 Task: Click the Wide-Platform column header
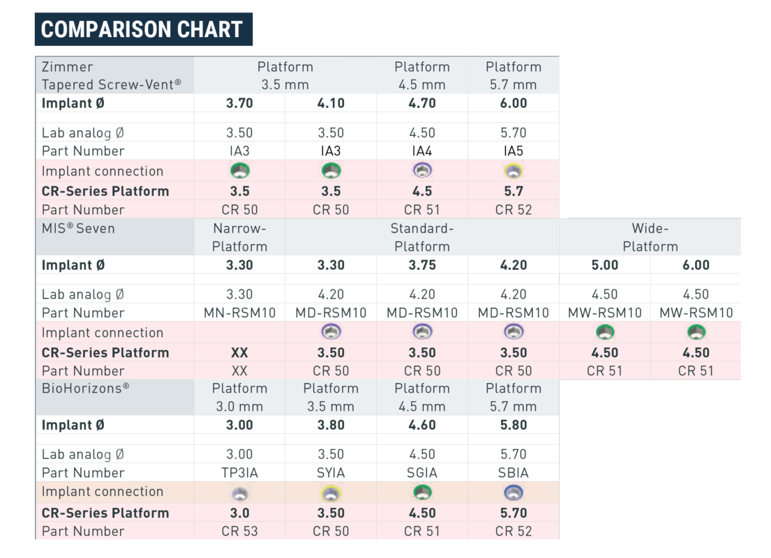point(650,237)
